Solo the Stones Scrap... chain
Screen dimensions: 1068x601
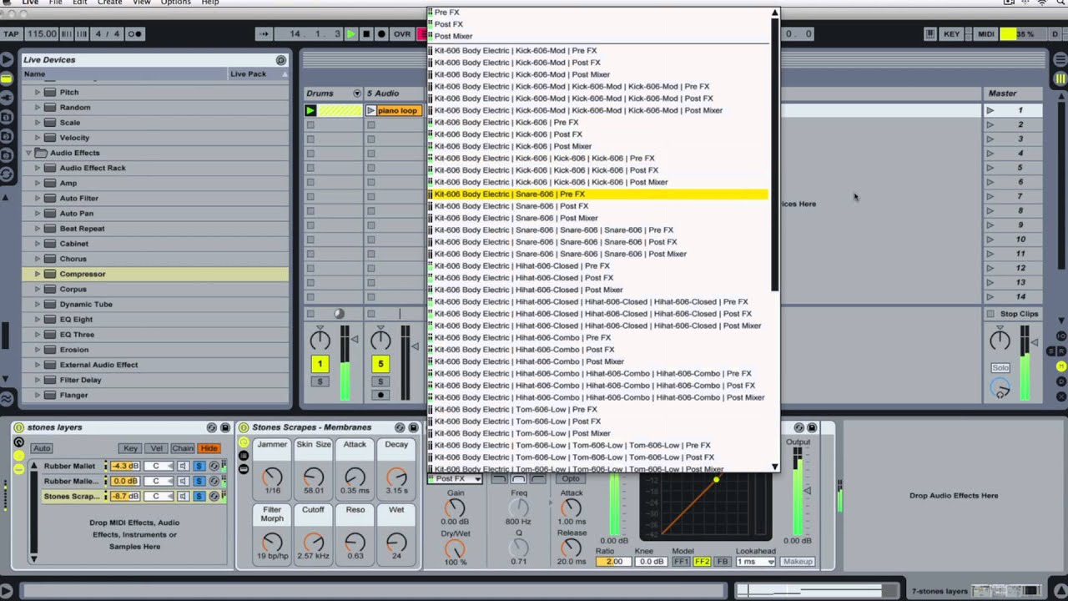[199, 497]
